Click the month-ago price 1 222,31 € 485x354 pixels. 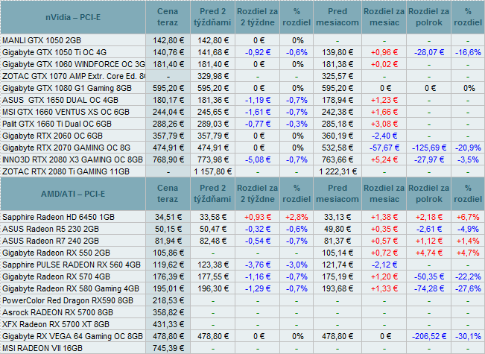pyautogui.click(x=337, y=171)
